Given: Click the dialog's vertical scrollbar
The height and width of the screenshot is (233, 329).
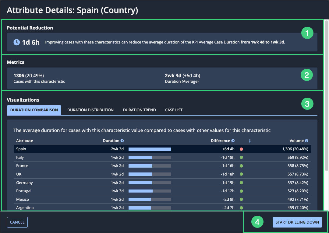Looking at the screenshot, I should click(x=327, y=95).
